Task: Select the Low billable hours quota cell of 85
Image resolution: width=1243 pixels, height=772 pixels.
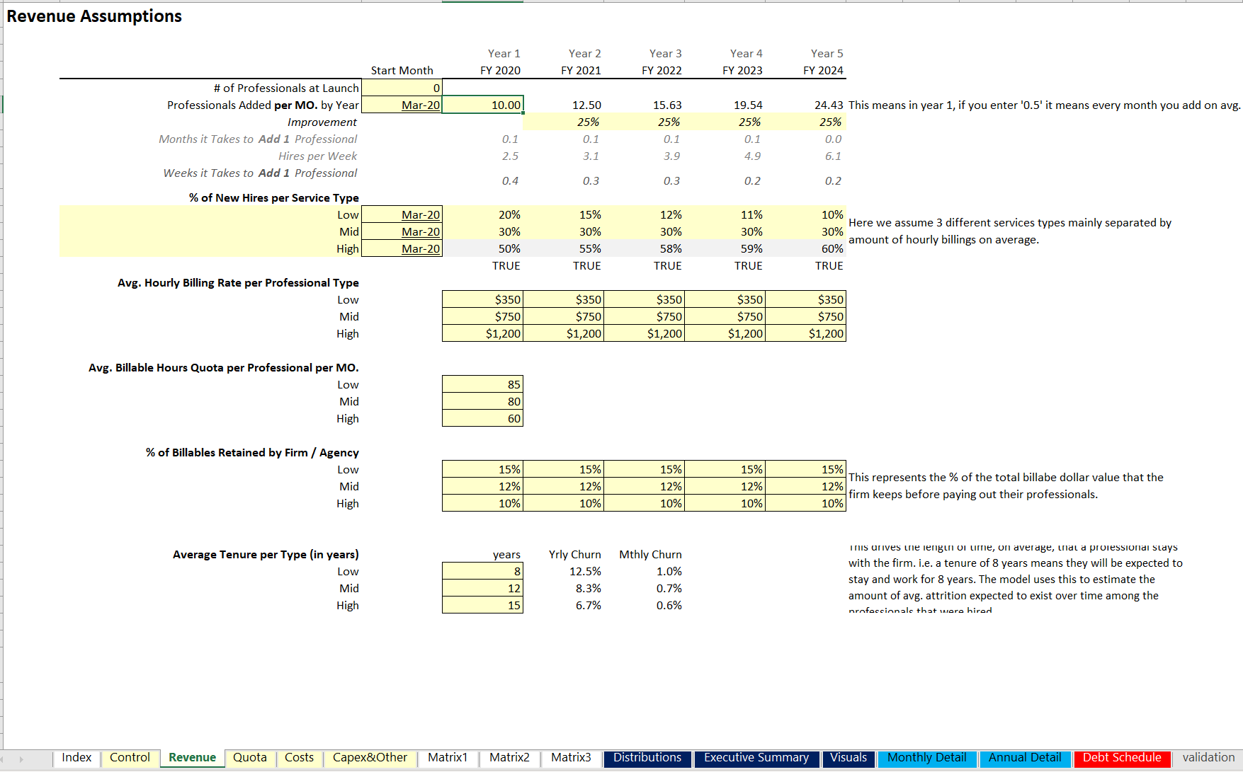Action: point(482,384)
